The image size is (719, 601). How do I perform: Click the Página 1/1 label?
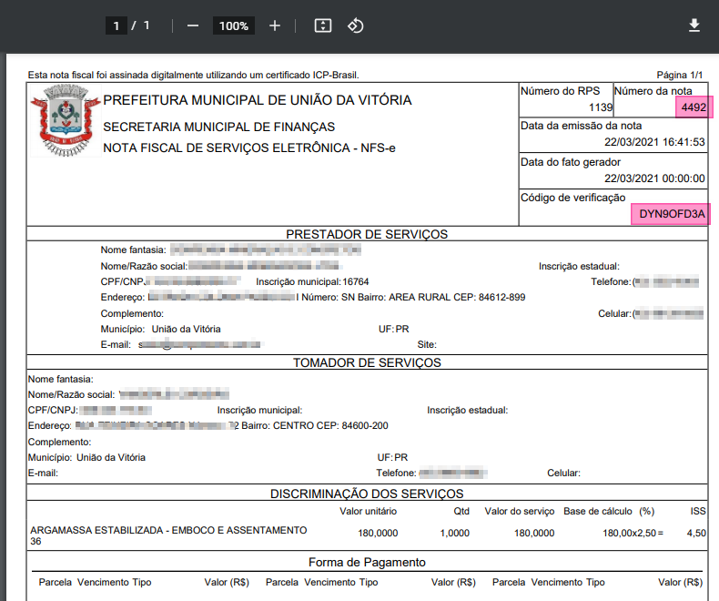pos(680,75)
